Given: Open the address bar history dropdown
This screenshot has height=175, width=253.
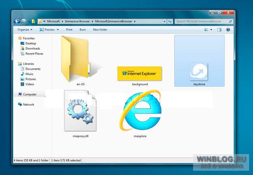Looking at the screenshot, I should [x=164, y=21].
